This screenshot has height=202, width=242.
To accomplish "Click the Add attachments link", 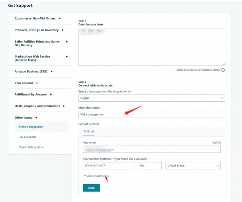I will 98,176.
